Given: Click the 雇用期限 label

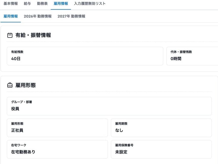Looking at the screenshot, I should coord(121,124).
